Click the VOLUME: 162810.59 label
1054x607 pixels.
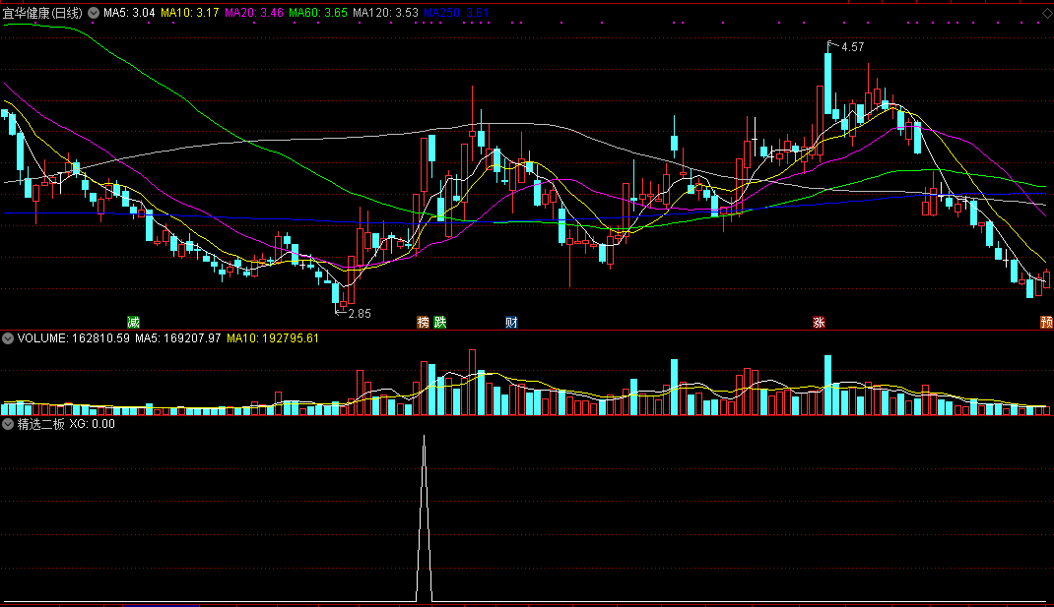pos(73,338)
